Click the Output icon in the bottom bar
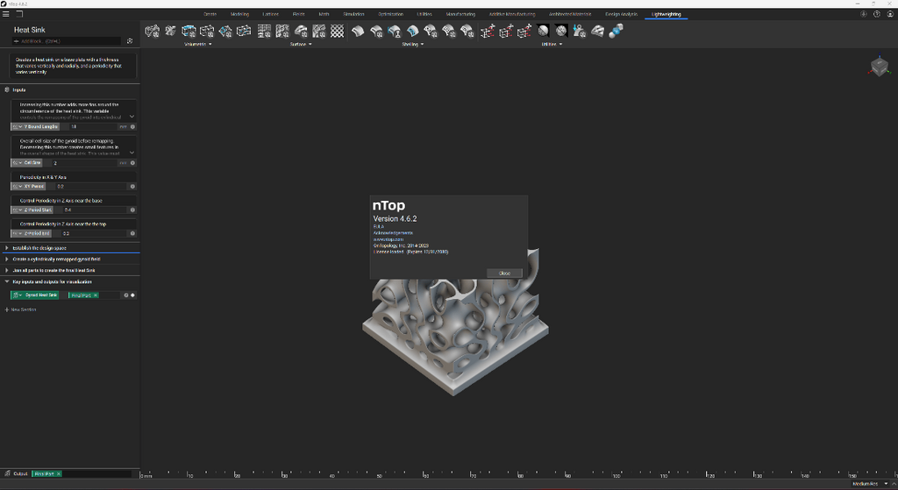Image resolution: width=898 pixels, height=490 pixels. [7, 473]
